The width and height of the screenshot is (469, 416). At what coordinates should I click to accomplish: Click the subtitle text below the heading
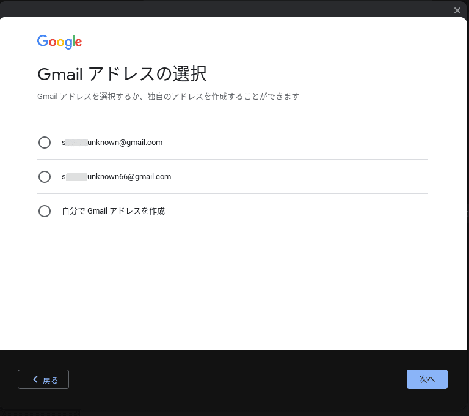coord(168,97)
